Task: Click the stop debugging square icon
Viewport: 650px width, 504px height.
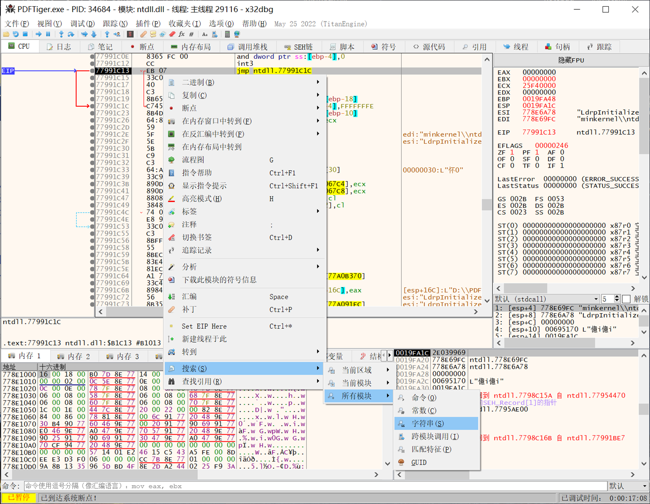Action: [26, 34]
